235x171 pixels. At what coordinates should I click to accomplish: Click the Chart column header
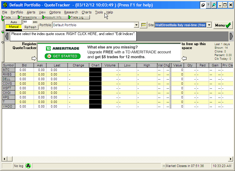tap(95, 65)
